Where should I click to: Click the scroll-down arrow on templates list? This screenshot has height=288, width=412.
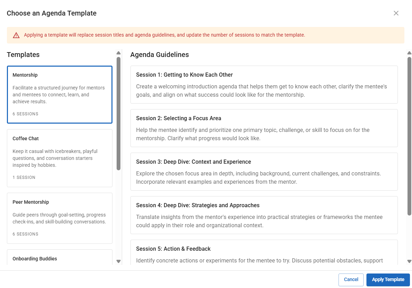pos(118,261)
